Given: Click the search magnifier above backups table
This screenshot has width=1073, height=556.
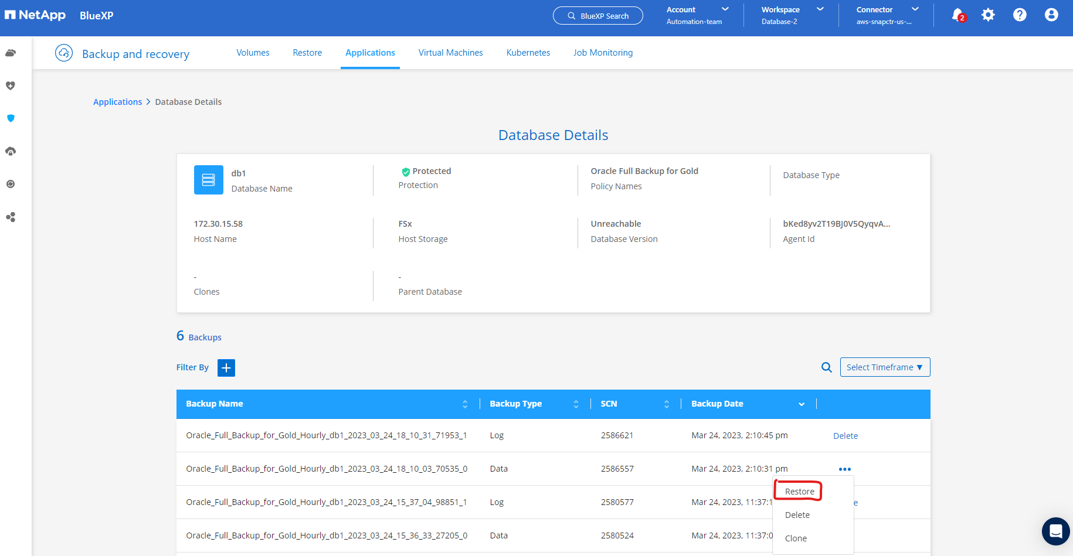Looking at the screenshot, I should (x=827, y=367).
